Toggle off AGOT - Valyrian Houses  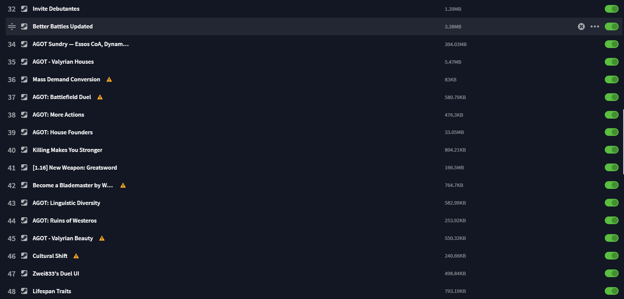click(x=611, y=62)
